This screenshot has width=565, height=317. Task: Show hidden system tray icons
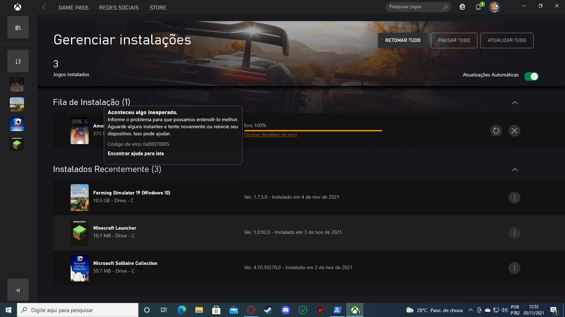(470, 310)
